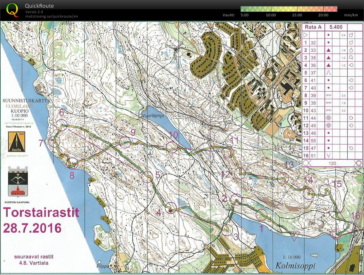Select control circle 13 on the map
The width and height of the screenshot is (364, 275).
(x=282, y=178)
